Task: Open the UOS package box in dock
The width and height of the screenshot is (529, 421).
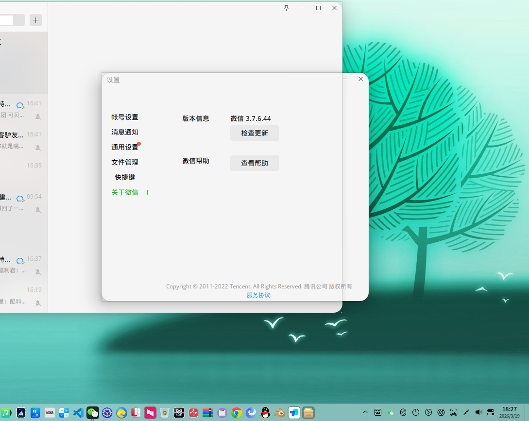Action: (308, 413)
